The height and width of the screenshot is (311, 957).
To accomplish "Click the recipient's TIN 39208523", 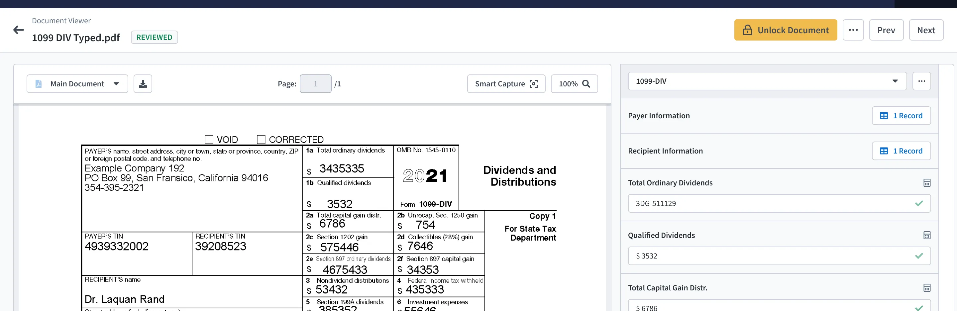I will tap(220, 246).
